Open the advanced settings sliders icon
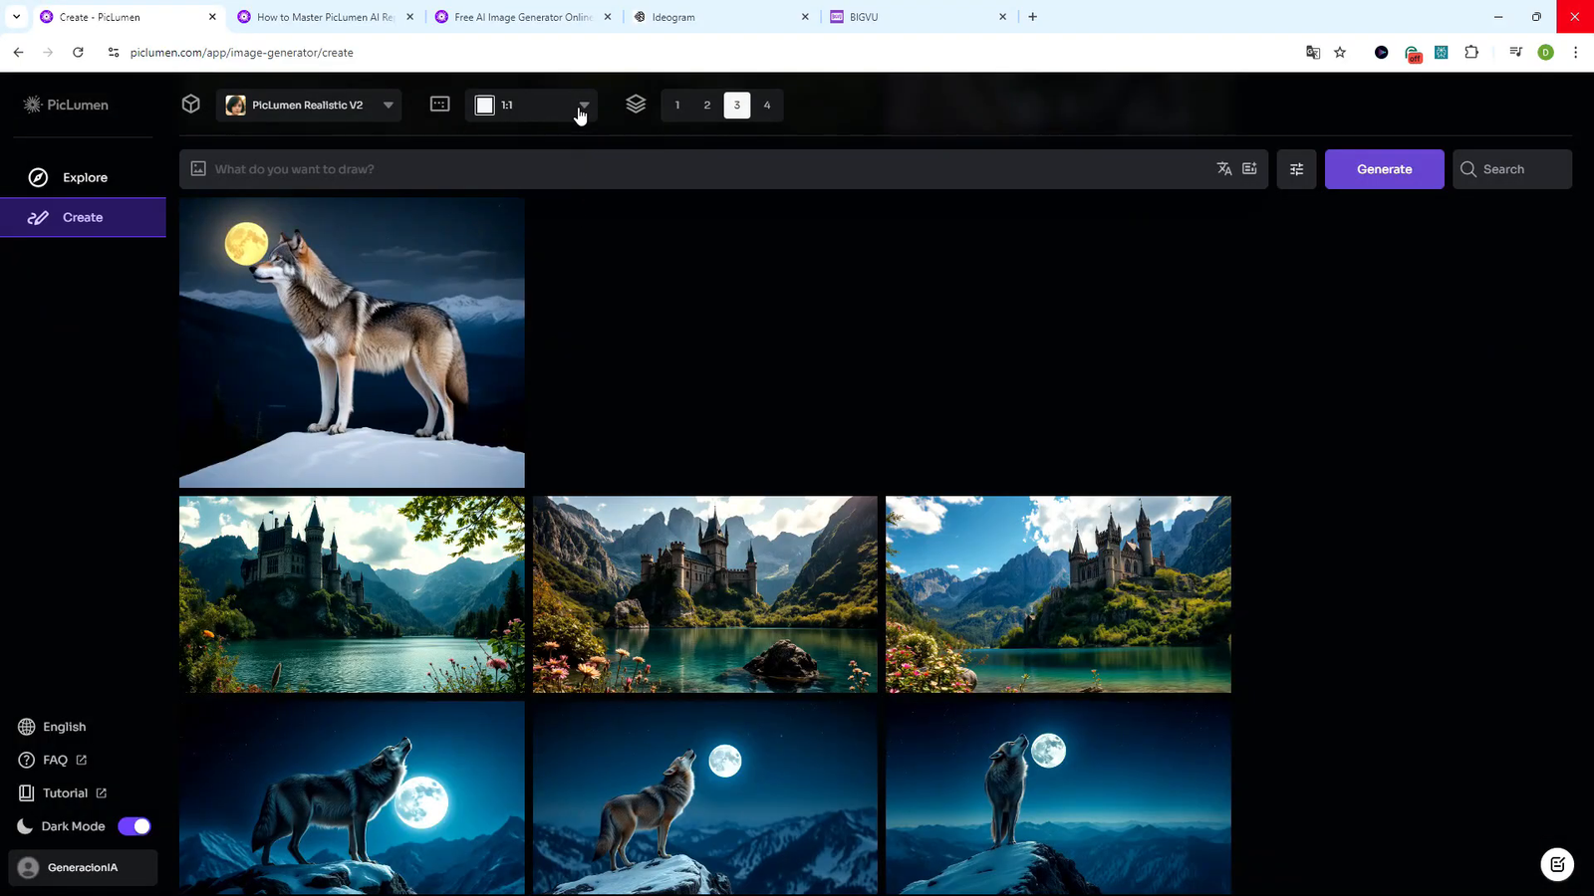 (x=1296, y=169)
